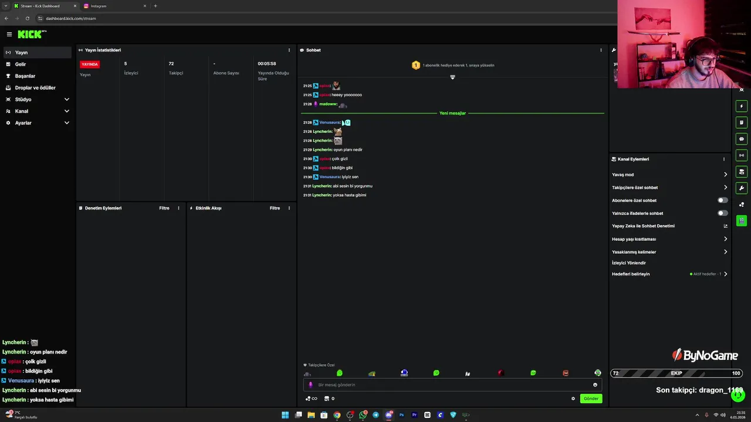Reload the page with the browser refresh button
The width and height of the screenshot is (751, 422).
click(27, 18)
